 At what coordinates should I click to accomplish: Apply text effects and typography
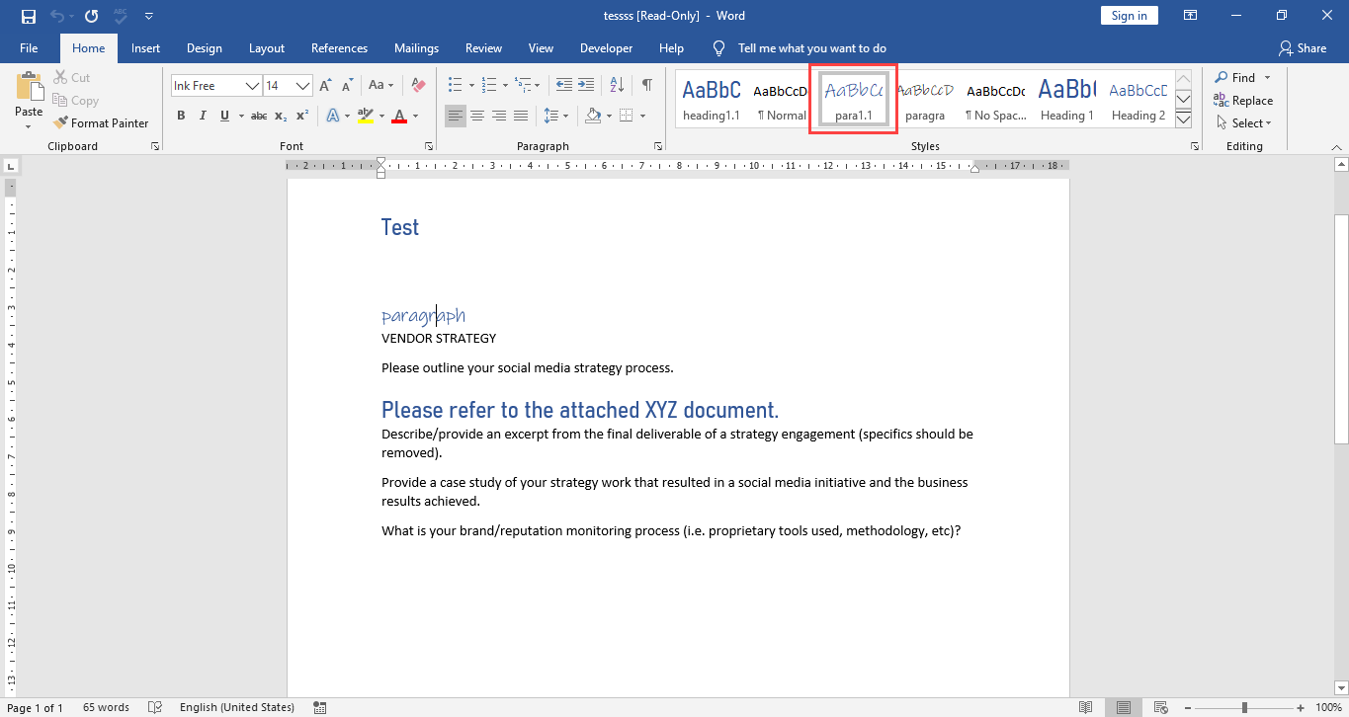(x=332, y=116)
